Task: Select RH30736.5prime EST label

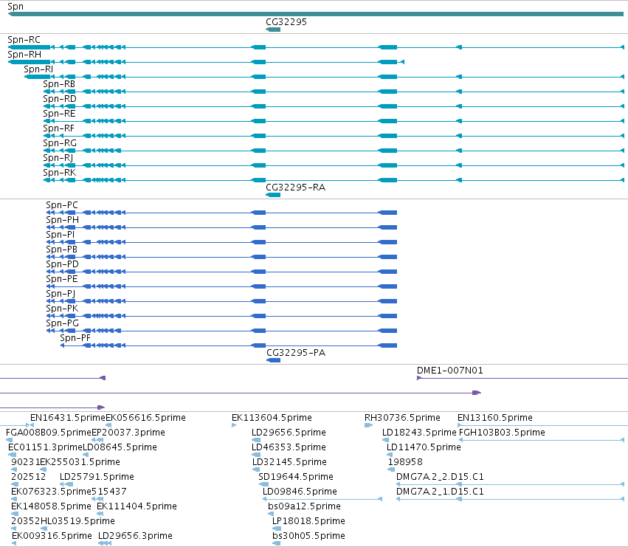Action: tap(402, 418)
